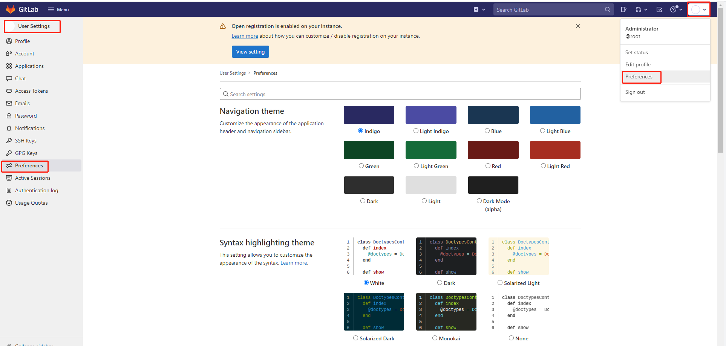Select the Green navigation theme radio

[x=361, y=166]
